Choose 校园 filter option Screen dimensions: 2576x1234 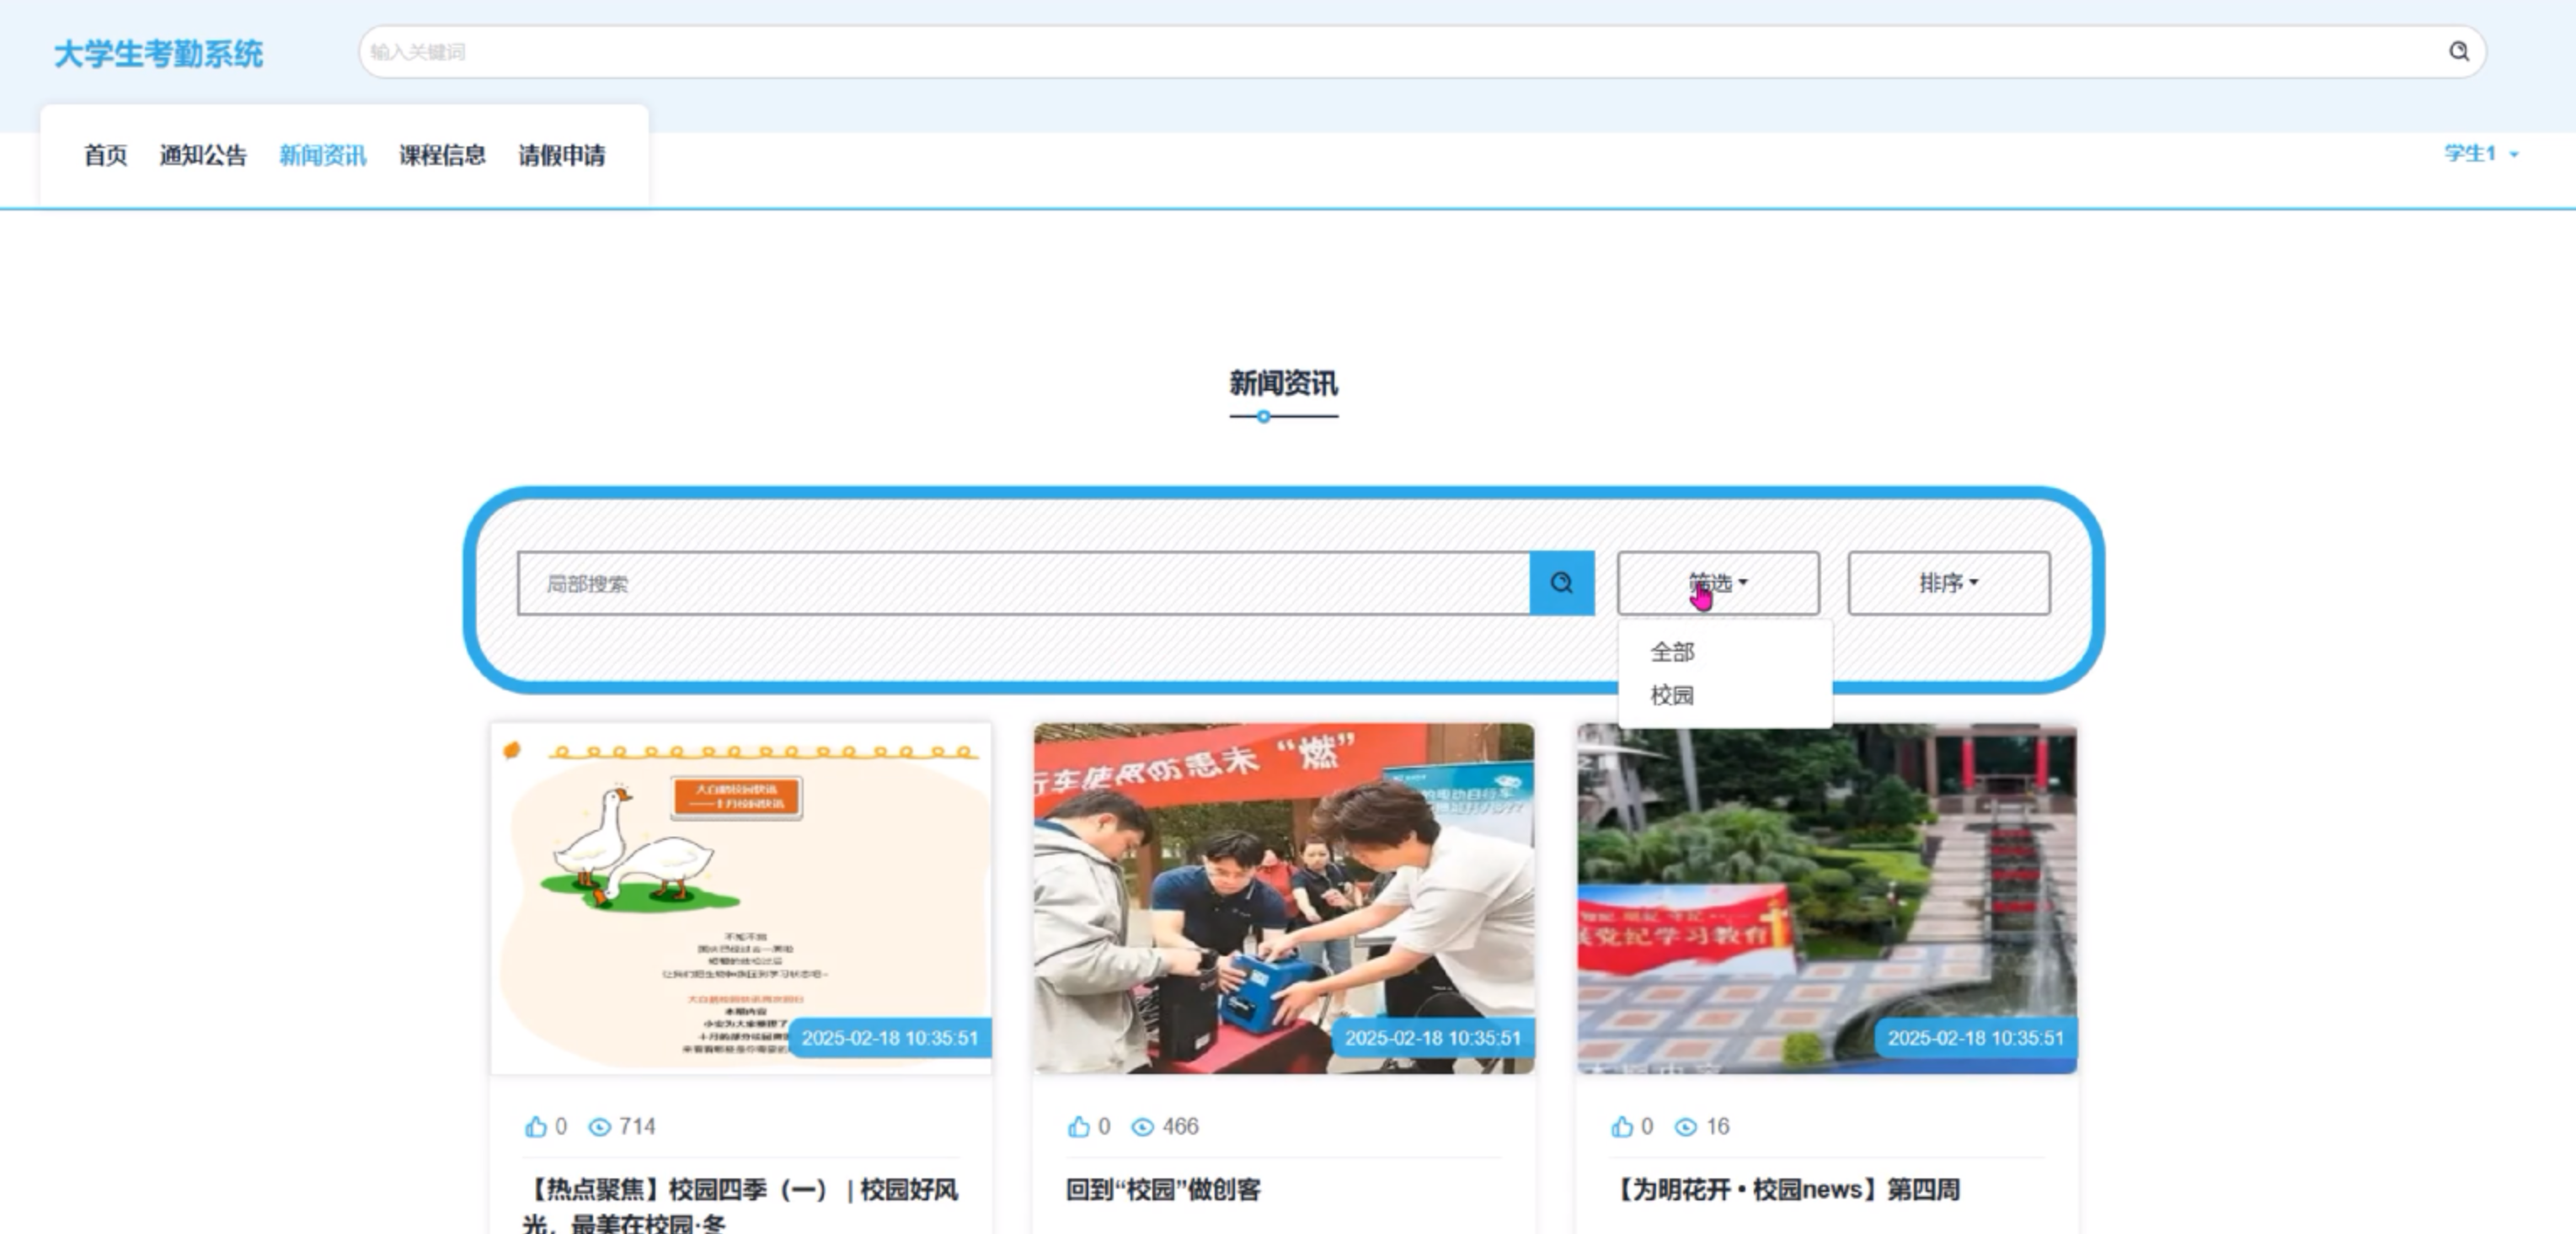1672,695
